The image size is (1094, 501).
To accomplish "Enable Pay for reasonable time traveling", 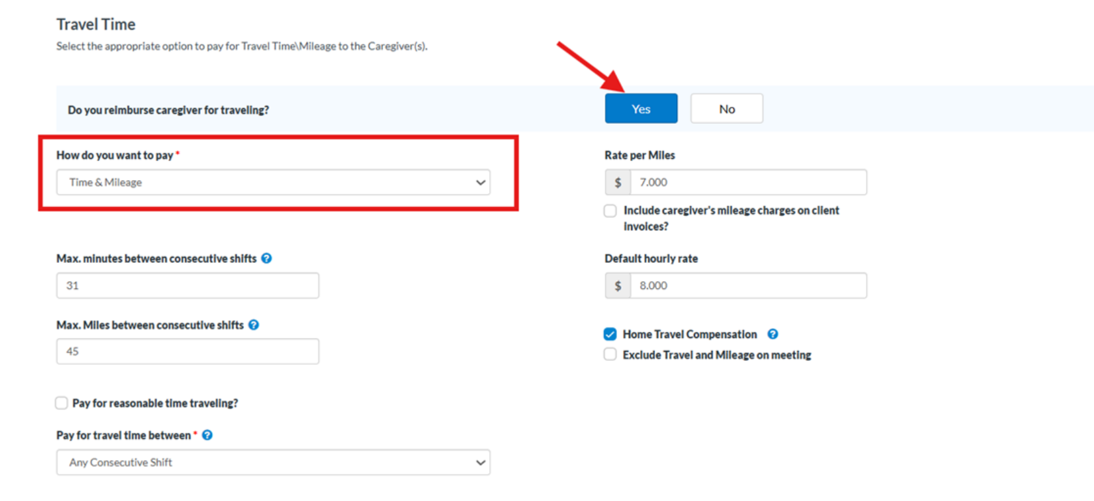I will [61, 403].
